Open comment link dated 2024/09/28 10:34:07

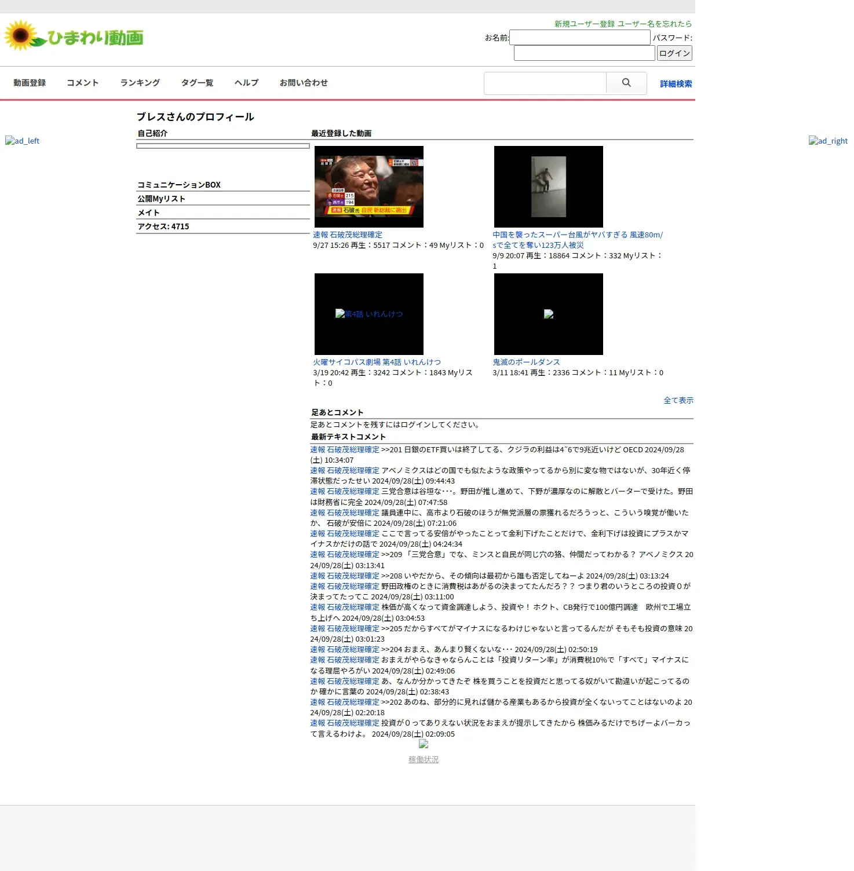pyautogui.click(x=345, y=449)
